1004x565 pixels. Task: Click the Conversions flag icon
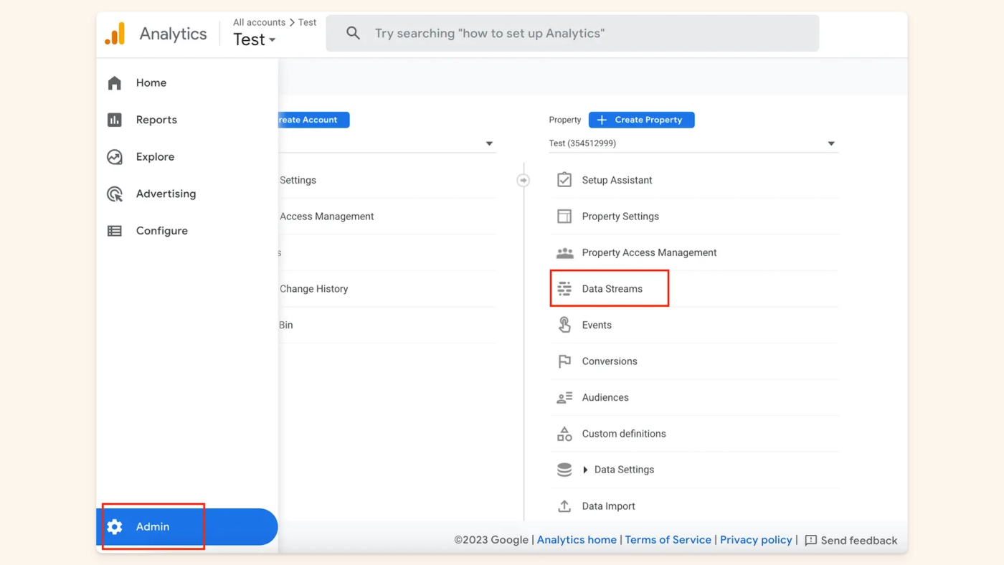click(x=564, y=361)
